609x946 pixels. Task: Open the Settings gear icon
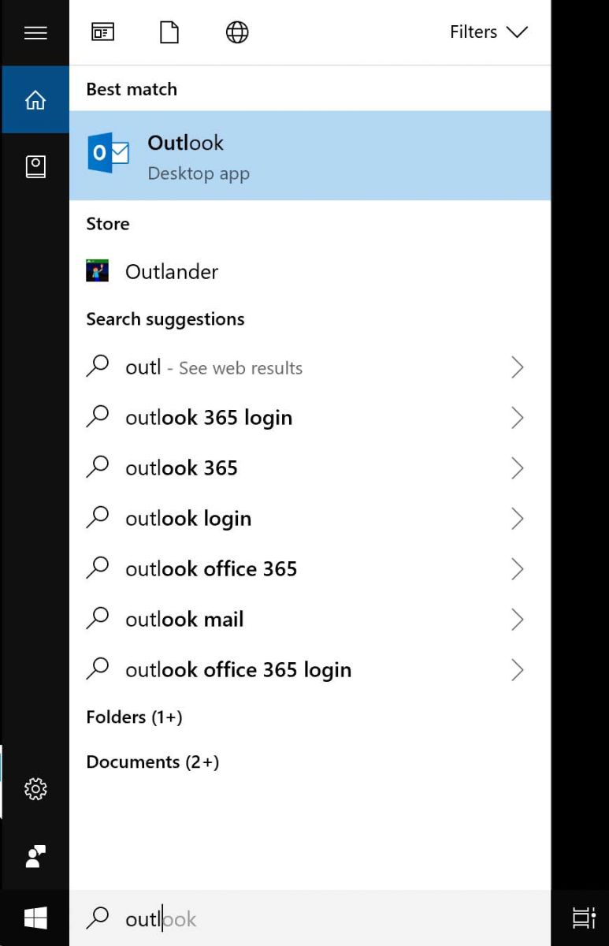click(x=35, y=789)
